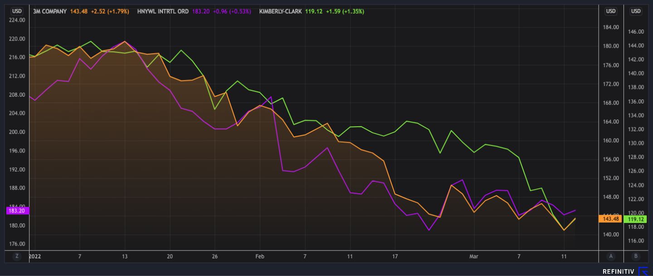
Task: Click the 224.00 price axis label
Action: click(x=17, y=20)
